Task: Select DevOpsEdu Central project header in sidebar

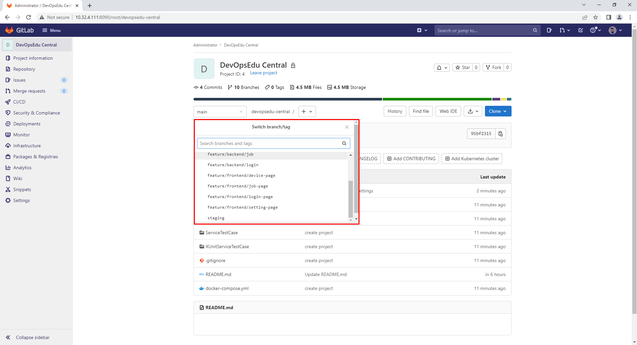Action: (x=37, y=45)
